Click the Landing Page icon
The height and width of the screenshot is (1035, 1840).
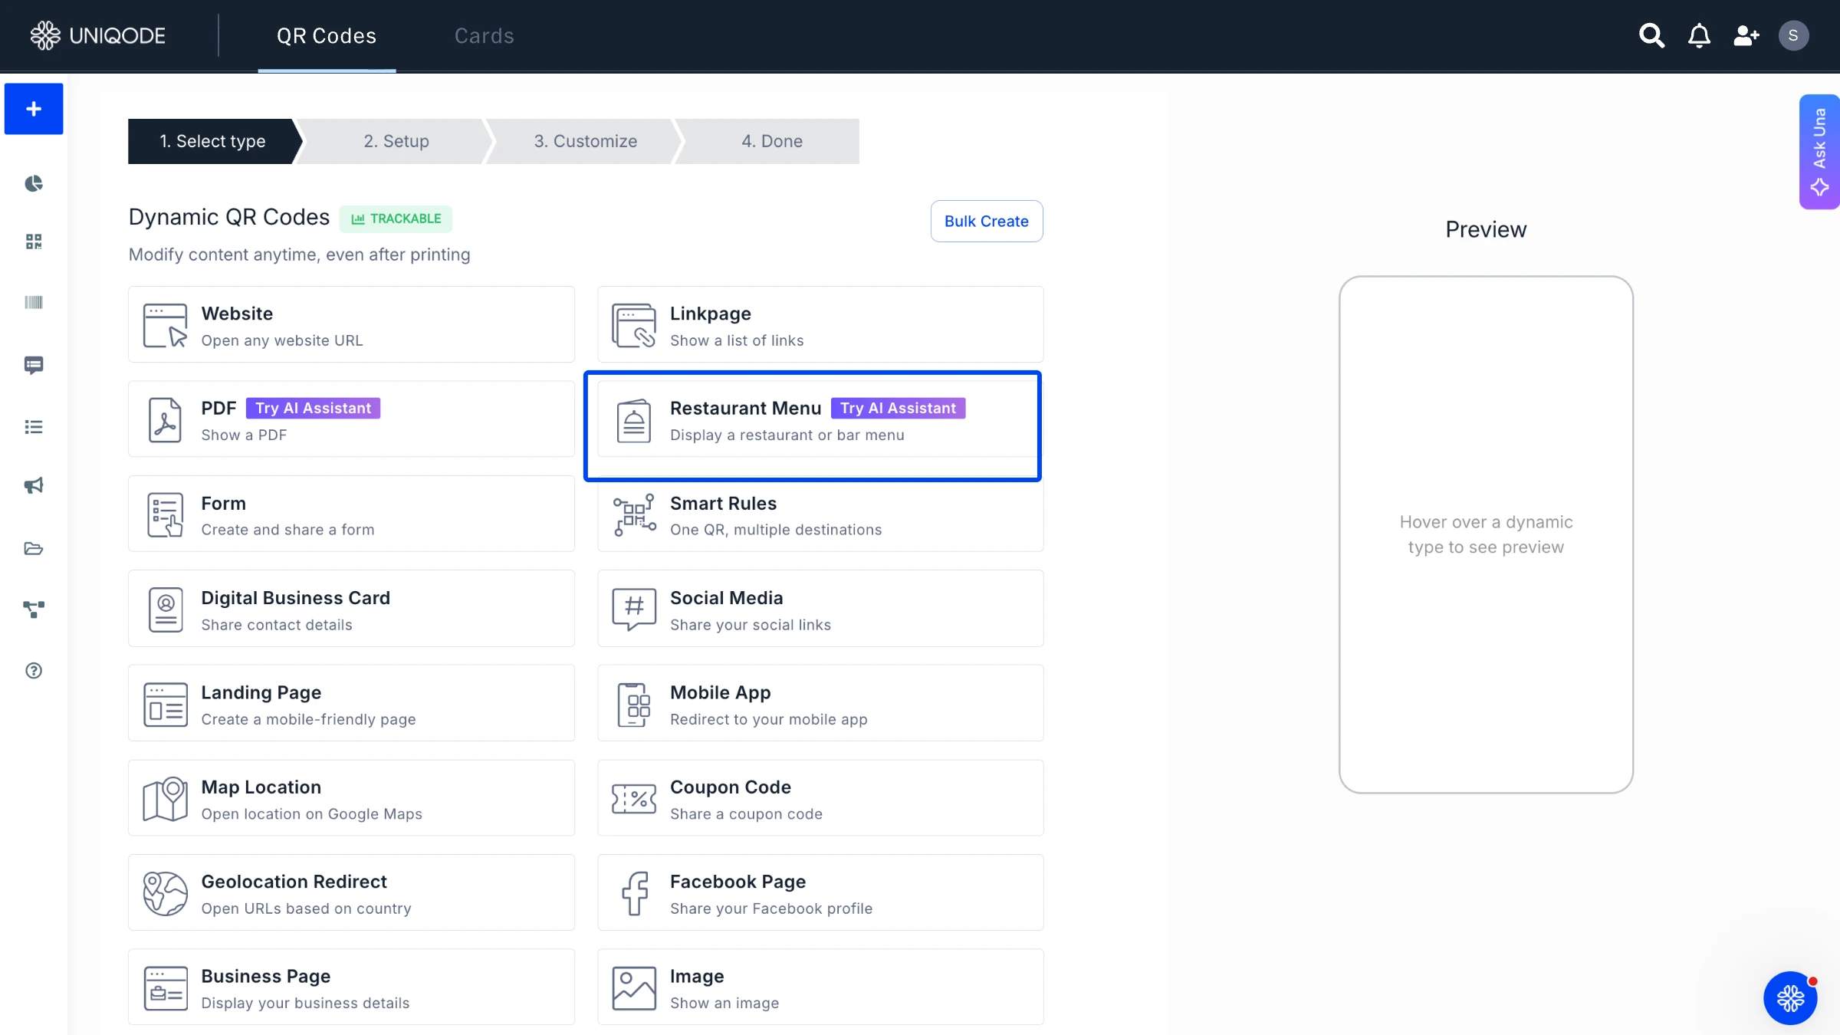point(165,704)
